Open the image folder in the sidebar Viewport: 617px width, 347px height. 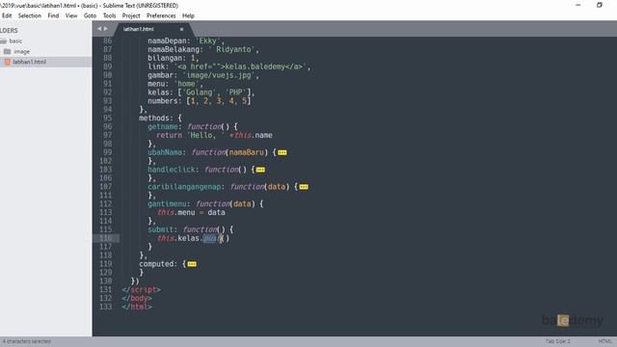pos(21,51)
